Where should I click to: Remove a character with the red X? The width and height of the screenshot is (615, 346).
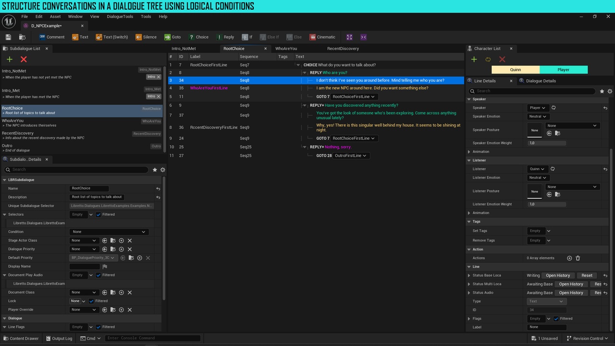[x=502, y=59]
